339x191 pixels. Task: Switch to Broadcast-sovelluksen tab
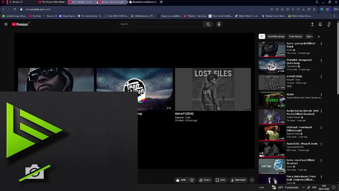tap(143, 2)
